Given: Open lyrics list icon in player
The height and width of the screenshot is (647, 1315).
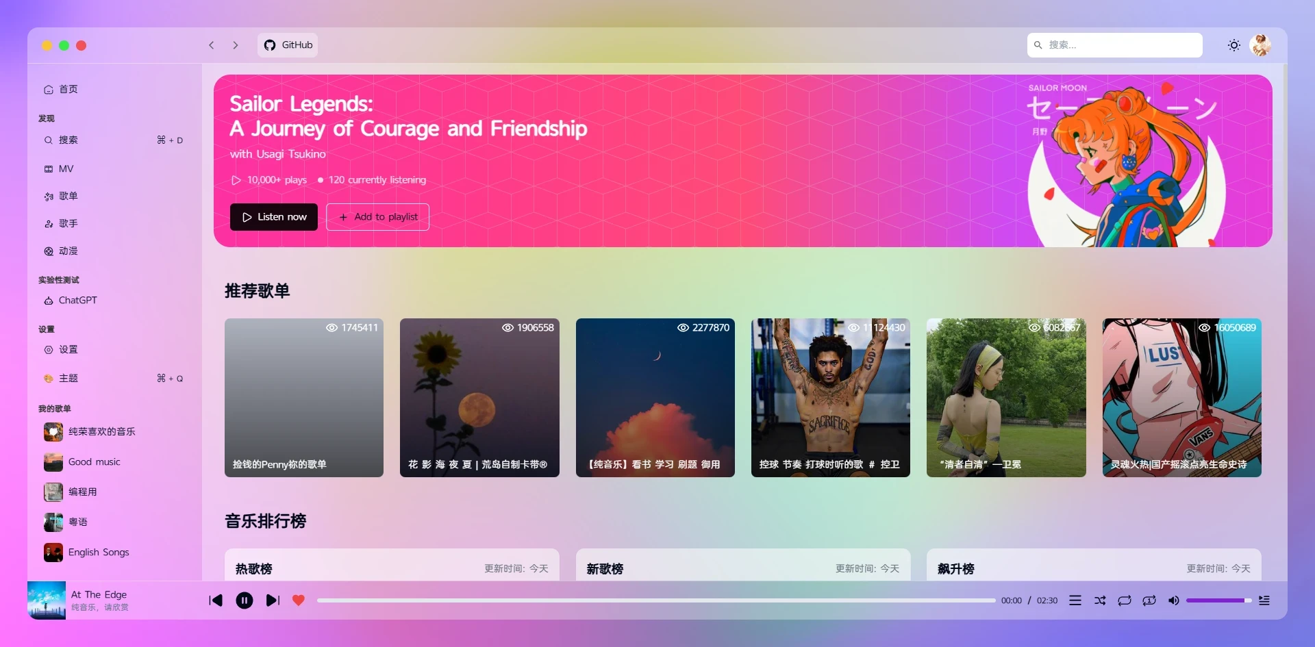Looking at the screenshot, I should pos(1075,600).
